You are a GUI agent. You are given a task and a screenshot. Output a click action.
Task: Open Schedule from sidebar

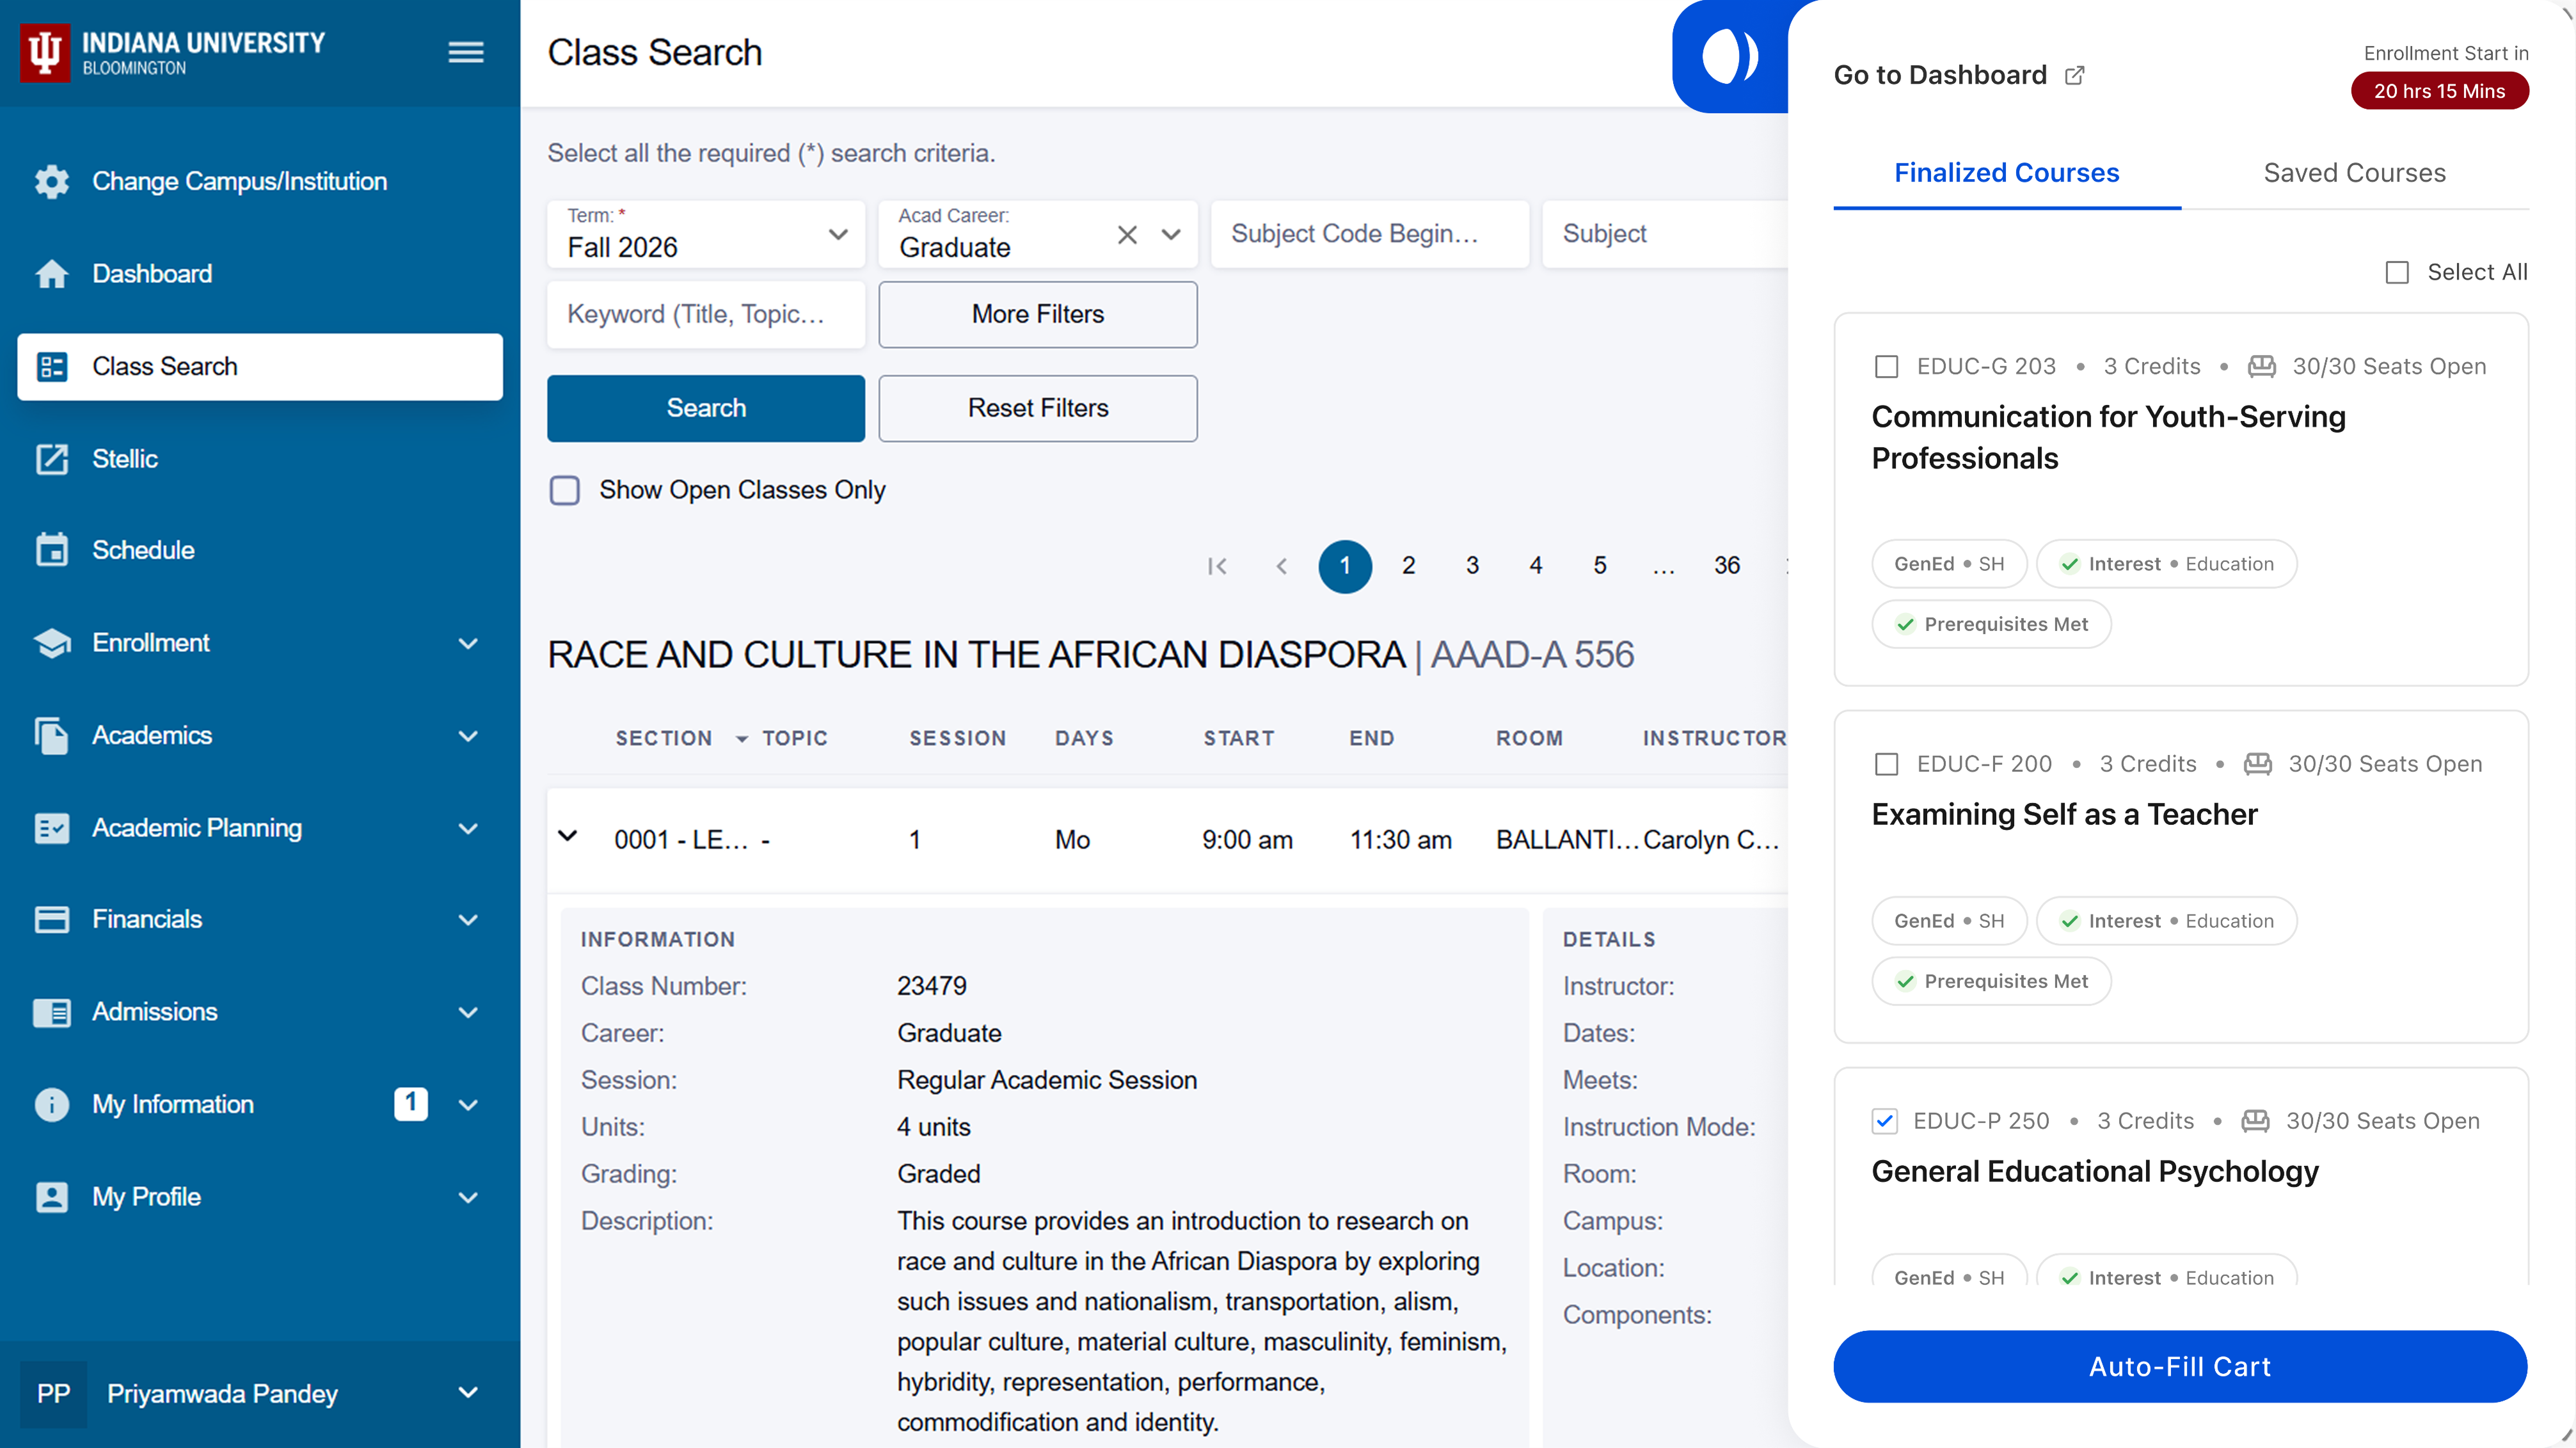pos(260,550)
